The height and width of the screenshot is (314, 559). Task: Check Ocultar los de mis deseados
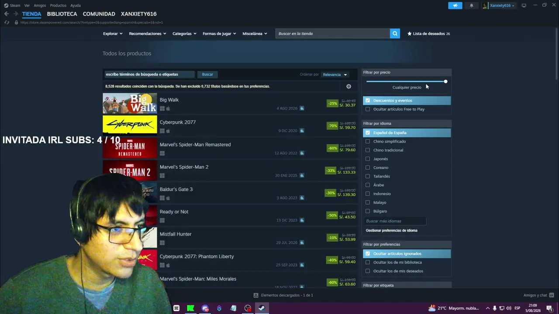tap(368, 271)
